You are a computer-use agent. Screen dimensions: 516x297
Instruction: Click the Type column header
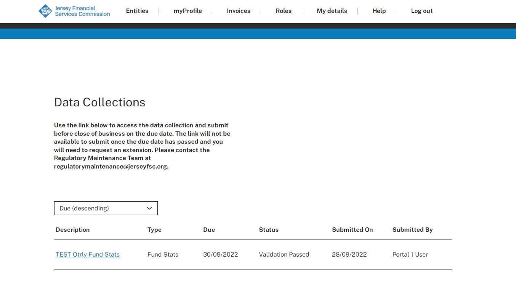click(154, 230)
